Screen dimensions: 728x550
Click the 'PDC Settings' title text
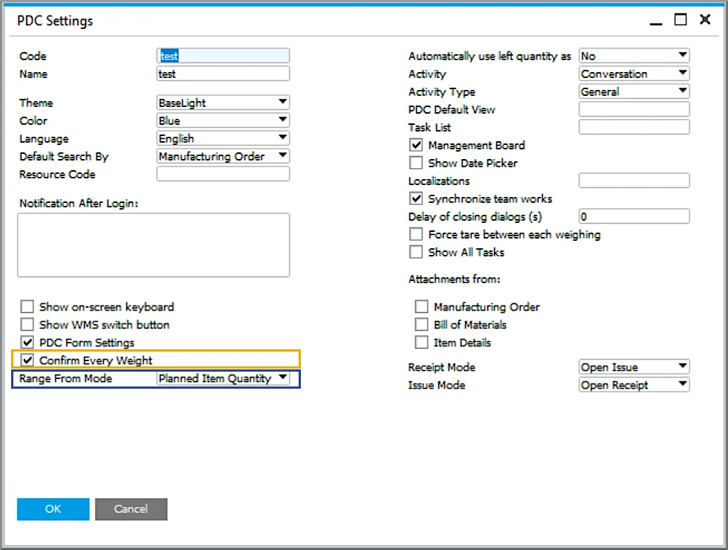pos(55,21)
